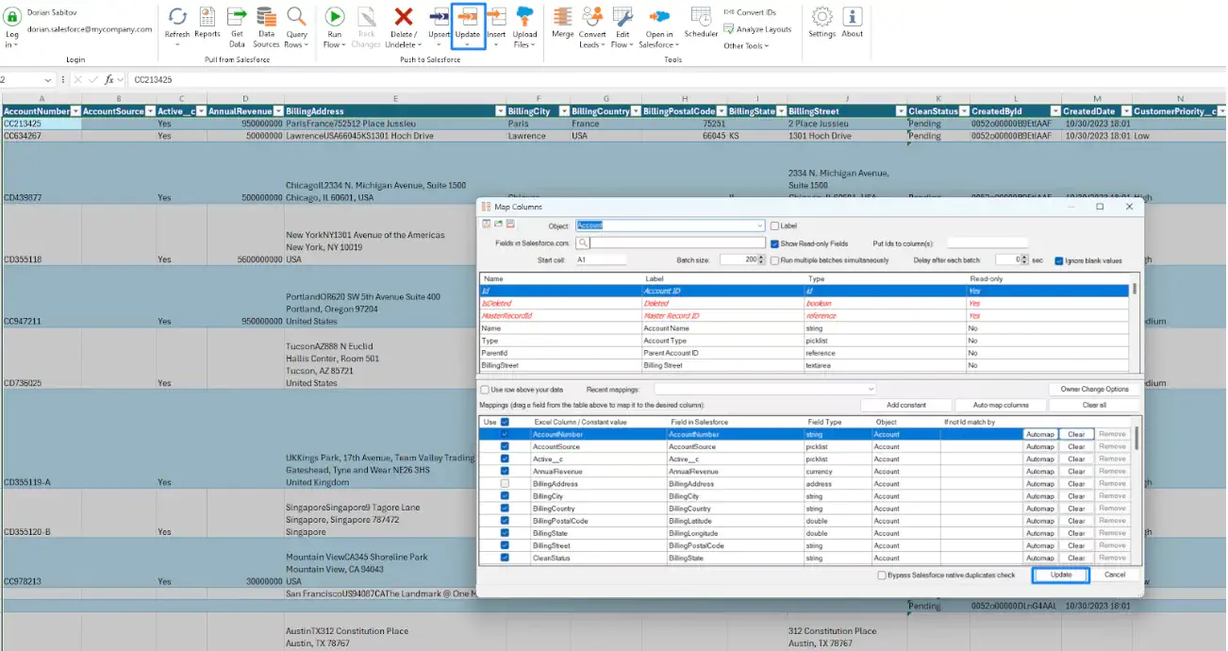Screen dimensions: 1228x651
Task: Click the Owner Change Options button
Action: [x=1094, y=389]
